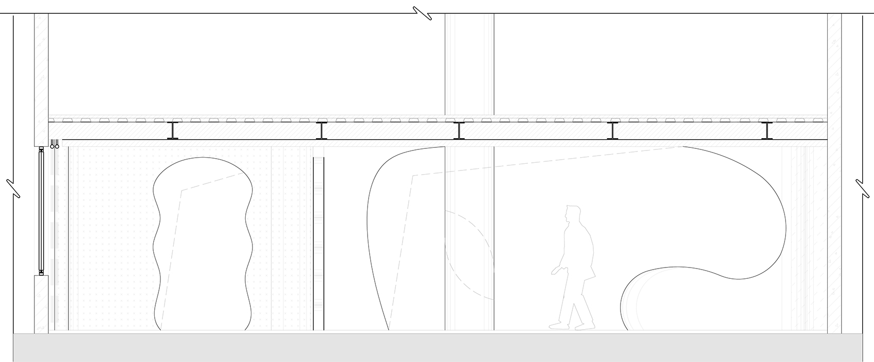The height and width of the screenshot is (362, 874).
Task: Click the break line on right edge
Action: tap(862, 187)
